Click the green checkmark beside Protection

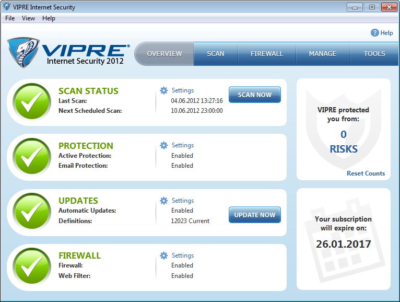(x=32, y=157)
